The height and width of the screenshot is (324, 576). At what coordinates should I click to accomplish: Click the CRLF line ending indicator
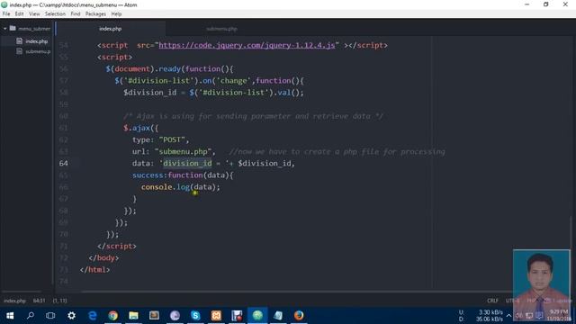click(492, 301)
